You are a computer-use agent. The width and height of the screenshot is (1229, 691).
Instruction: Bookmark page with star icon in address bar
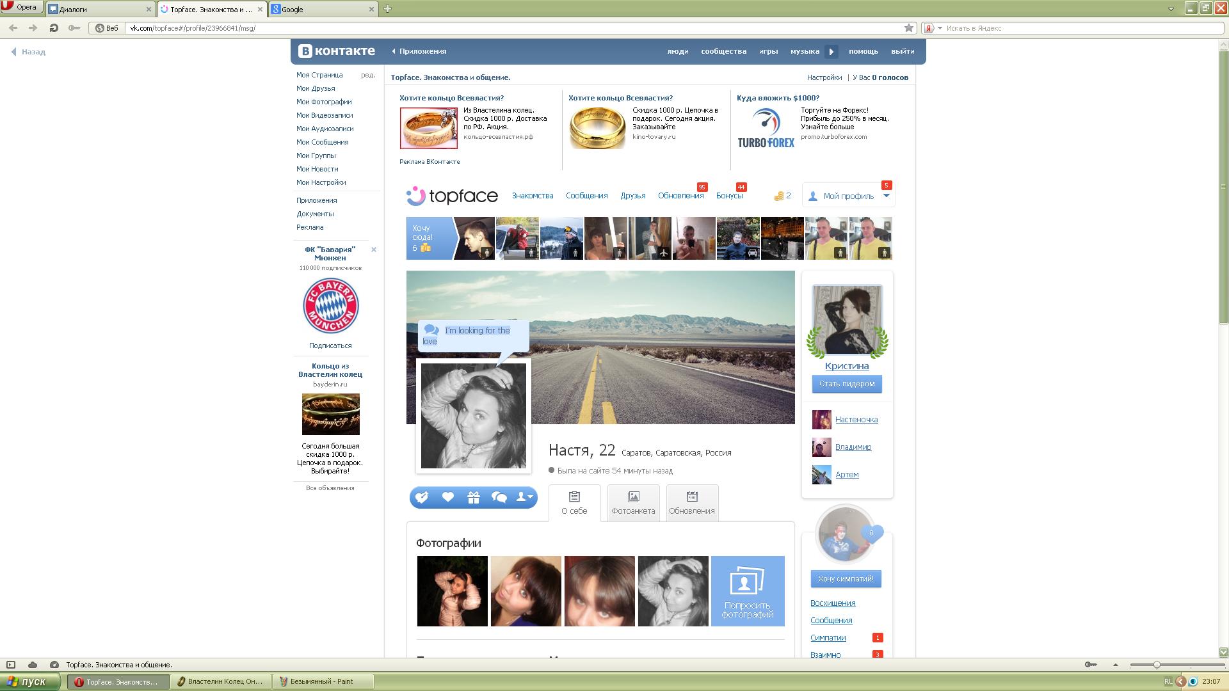pos(908,28)
